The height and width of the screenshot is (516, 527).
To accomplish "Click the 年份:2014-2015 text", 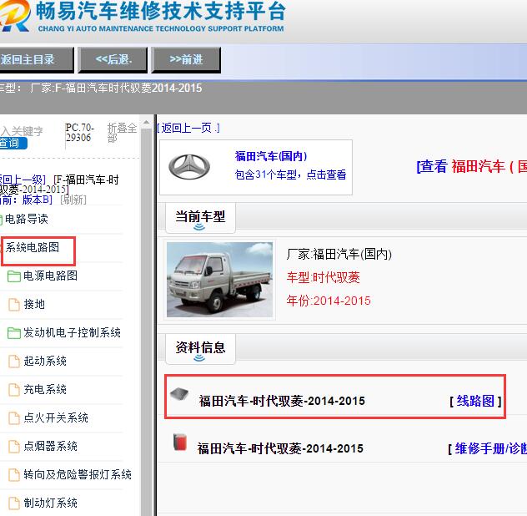I will coord(329,301).
